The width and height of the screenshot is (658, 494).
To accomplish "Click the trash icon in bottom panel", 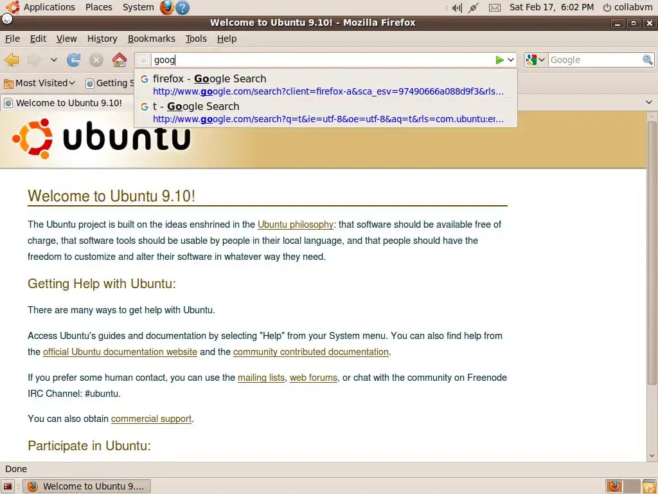I will click(650, 486).
